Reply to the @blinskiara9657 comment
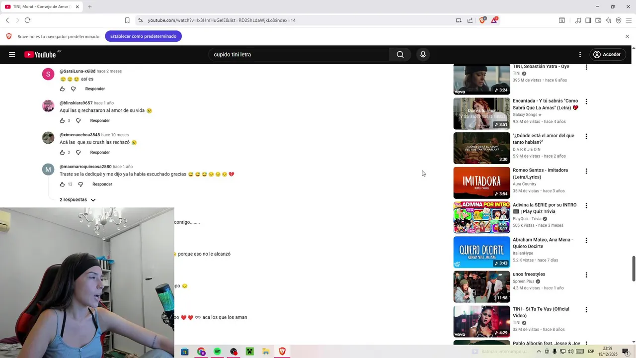Image resolution: width=636 pixels, height=358 pixels. 100,121
